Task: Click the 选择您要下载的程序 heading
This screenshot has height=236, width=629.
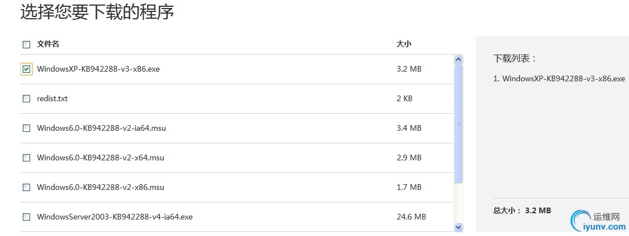Action: [x=97, y=12]
